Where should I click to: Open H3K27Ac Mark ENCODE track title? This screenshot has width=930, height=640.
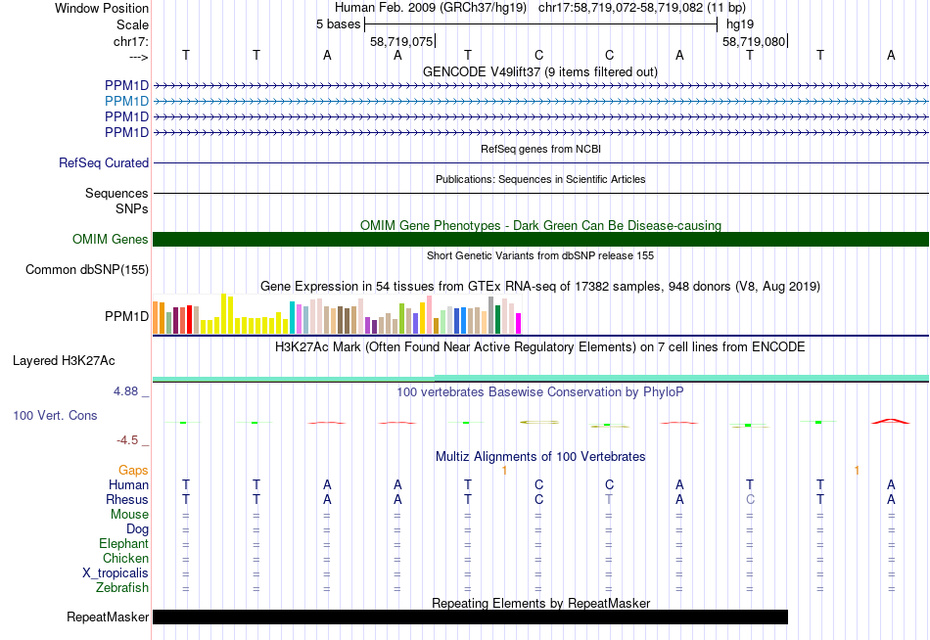click(x=540, y=347)
